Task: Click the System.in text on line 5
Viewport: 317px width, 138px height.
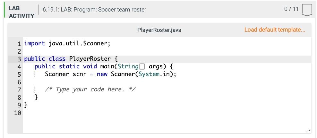Action: pyautogui.click(x=154, y=74)
